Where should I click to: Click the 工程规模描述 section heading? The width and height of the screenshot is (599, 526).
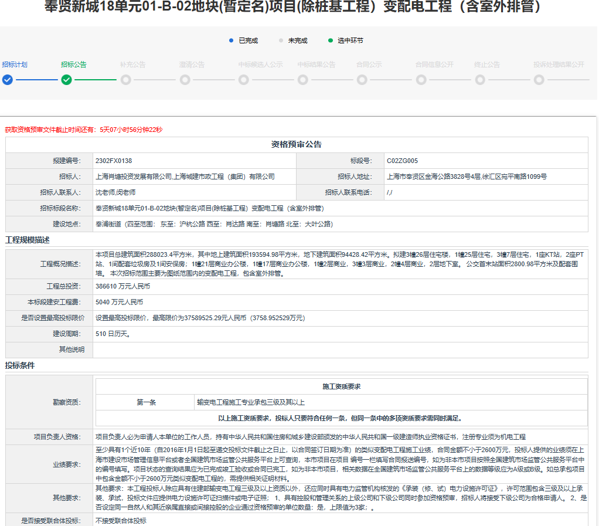(x=28, y=240)
